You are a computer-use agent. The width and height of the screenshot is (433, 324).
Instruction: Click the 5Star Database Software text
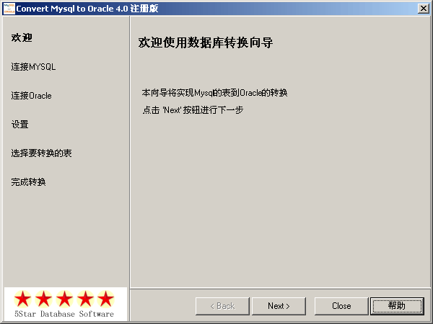click(x=64, y=314)
